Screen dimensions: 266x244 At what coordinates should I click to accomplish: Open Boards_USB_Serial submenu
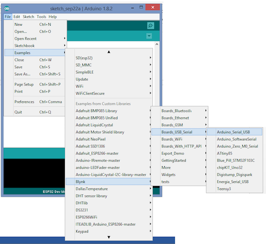point(179,132)
